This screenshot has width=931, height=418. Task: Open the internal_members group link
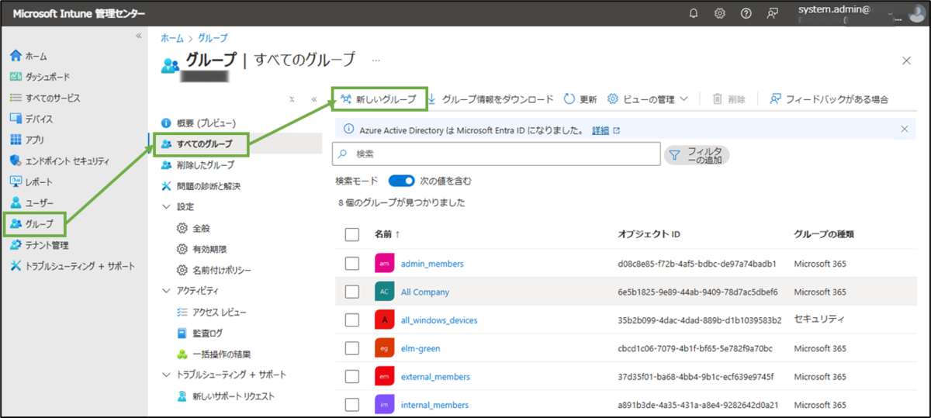coord(434,405)
